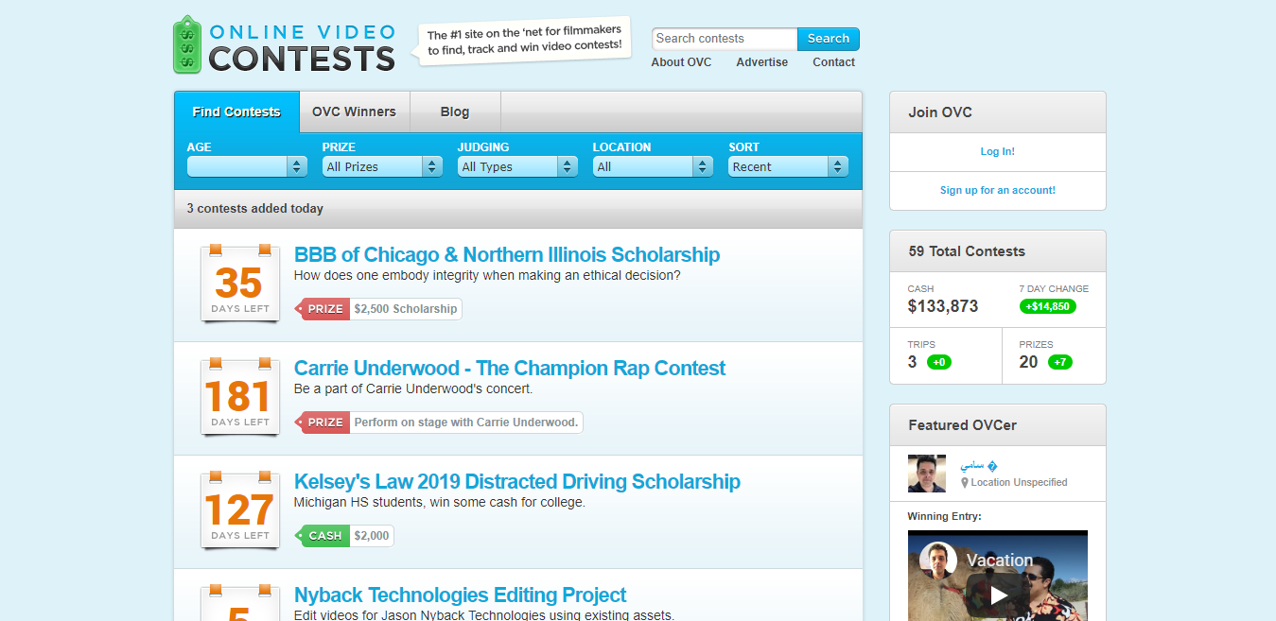
Task: Click the channel avatar in Vacation video
Action: coord(937,560)
